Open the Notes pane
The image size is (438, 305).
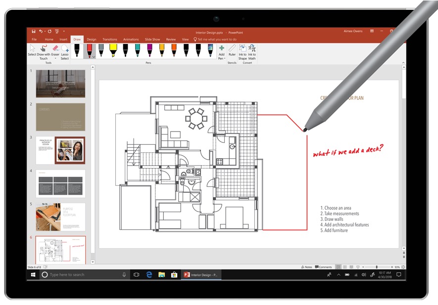pyautogui.click(x=307, y=267)
